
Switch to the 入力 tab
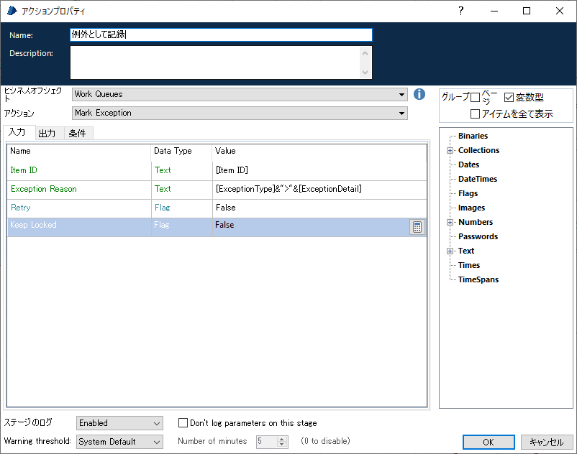pos(17,132)
